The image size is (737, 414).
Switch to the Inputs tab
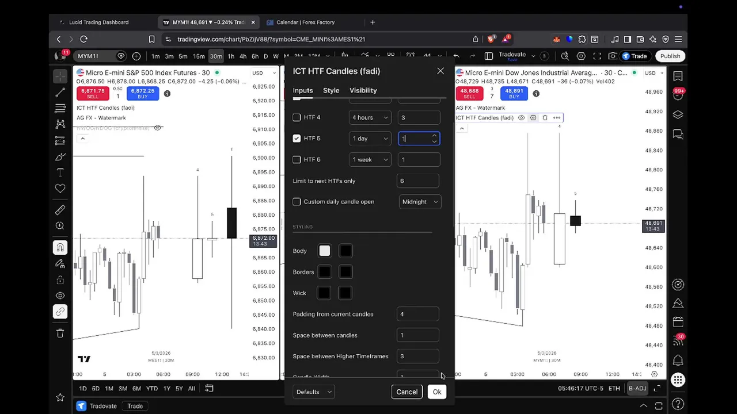303,90
